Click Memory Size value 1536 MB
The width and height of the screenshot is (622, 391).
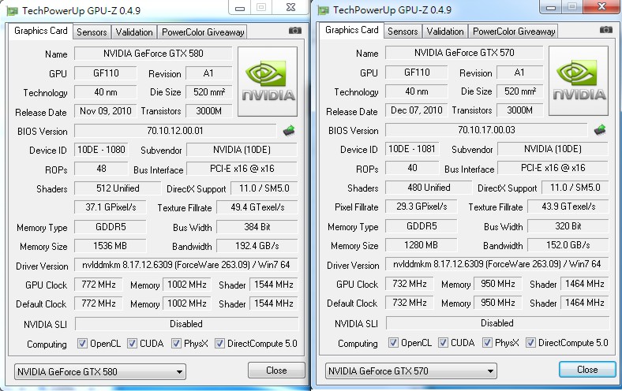(x=110, y=246)
